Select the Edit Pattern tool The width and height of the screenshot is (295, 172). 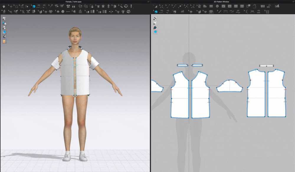pos(162,6)
